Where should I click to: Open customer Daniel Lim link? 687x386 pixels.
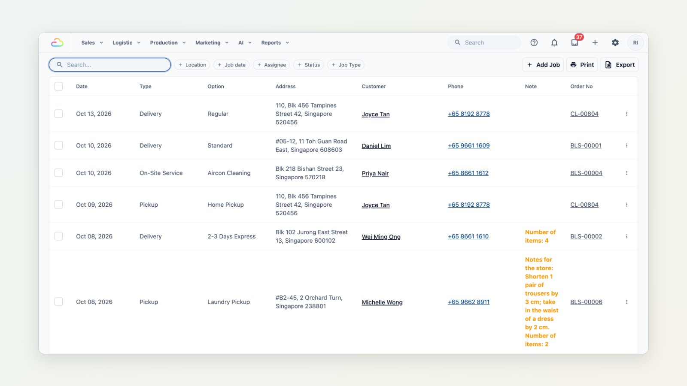[x=376, y=146]
